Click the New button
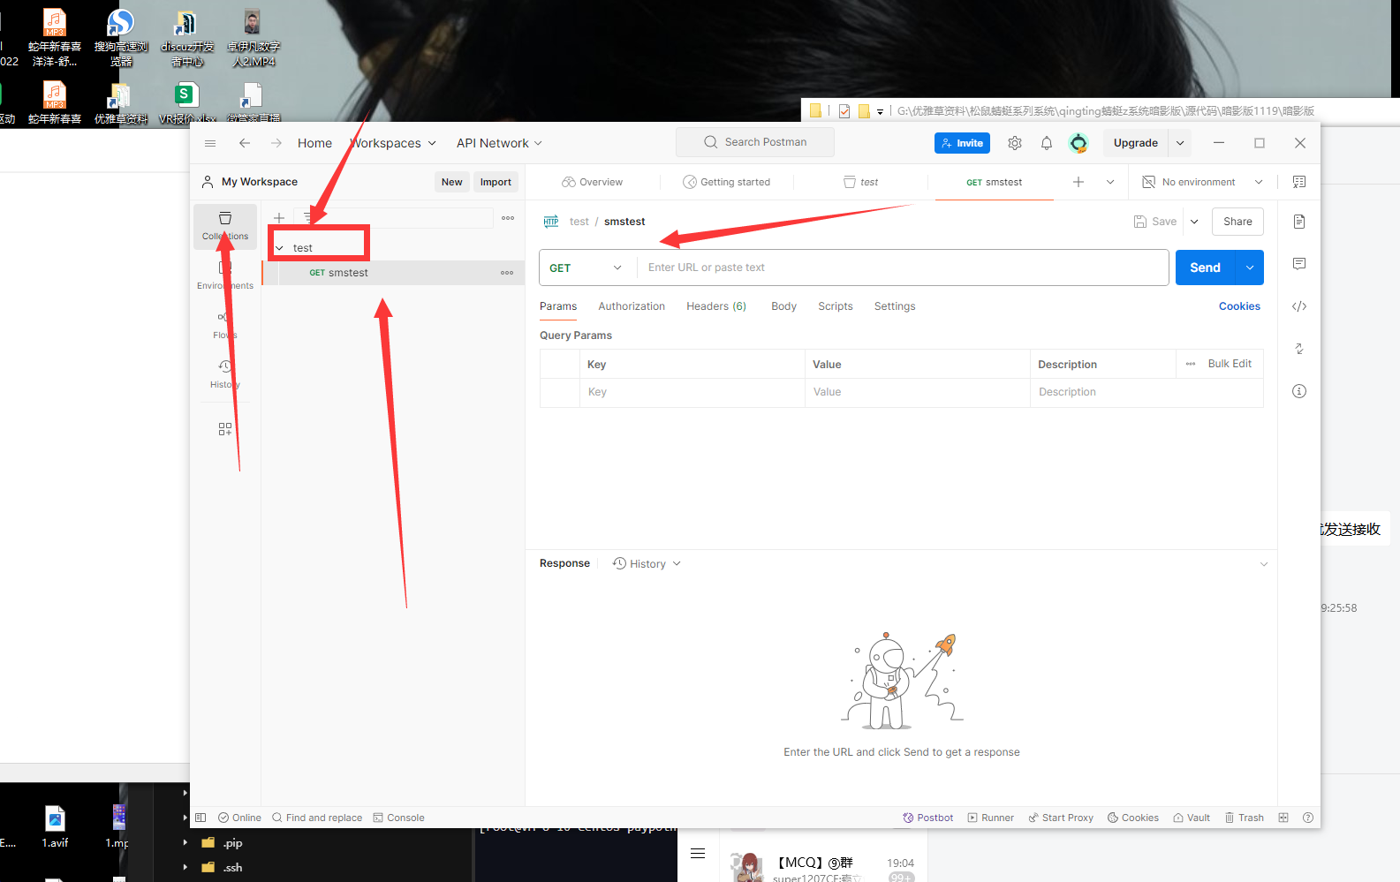This screenshot has height=882, width=1400. coord(452,182)
